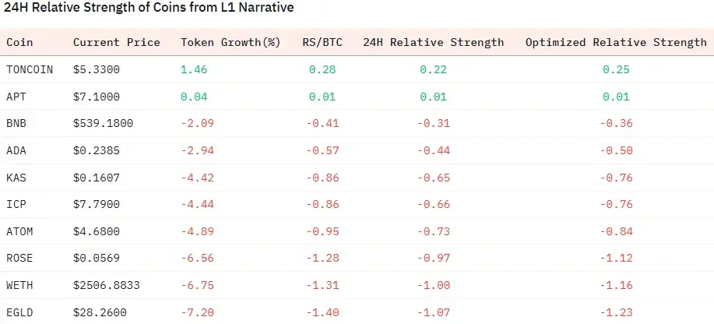This screenshot has height=324, width=714.
Task: Click the WETH price $2506.8833
Action: [x=107, y=285]
